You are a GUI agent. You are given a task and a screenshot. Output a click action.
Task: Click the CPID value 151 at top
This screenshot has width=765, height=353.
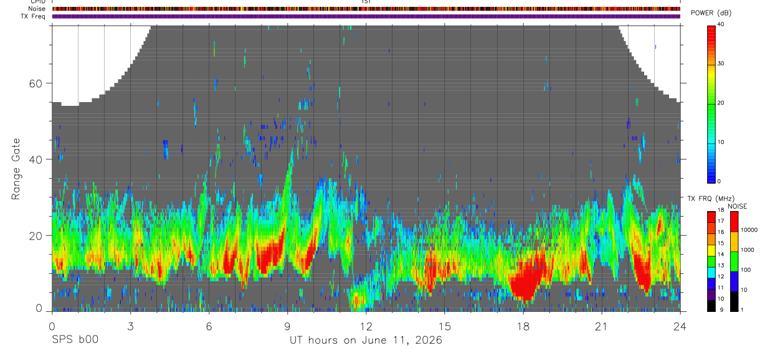tap(366, 2)
